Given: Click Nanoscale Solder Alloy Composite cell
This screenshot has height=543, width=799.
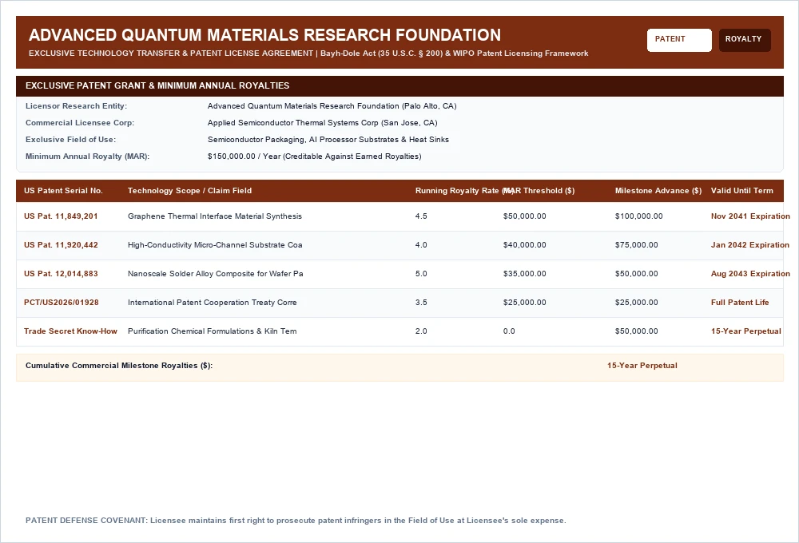Looking at the screenshot, I should [x=216, y=274].
